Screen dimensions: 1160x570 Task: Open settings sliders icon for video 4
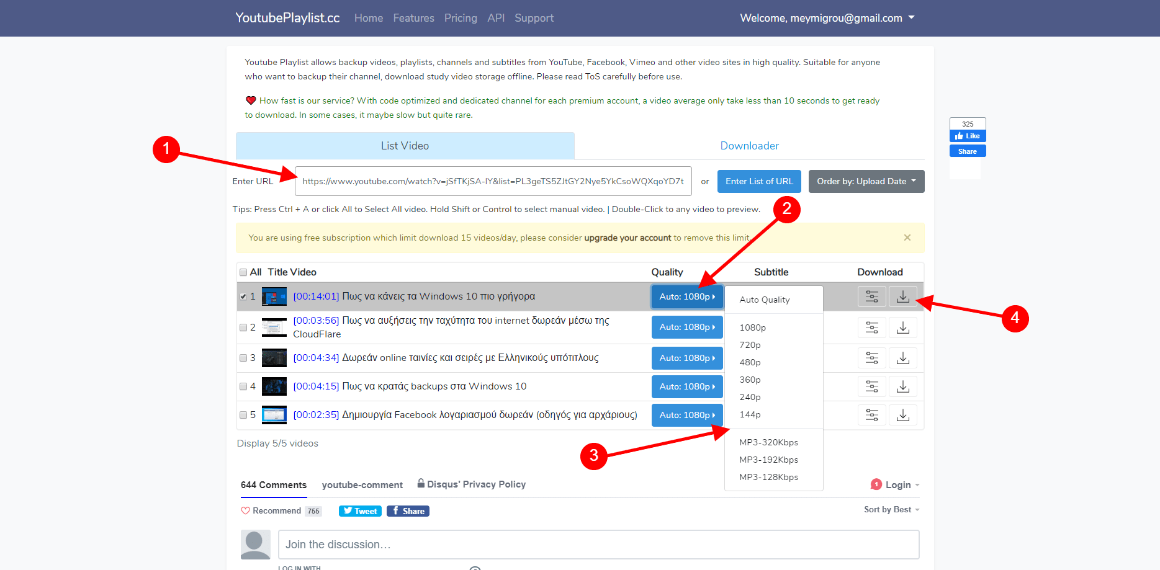(x=871, y=387)
